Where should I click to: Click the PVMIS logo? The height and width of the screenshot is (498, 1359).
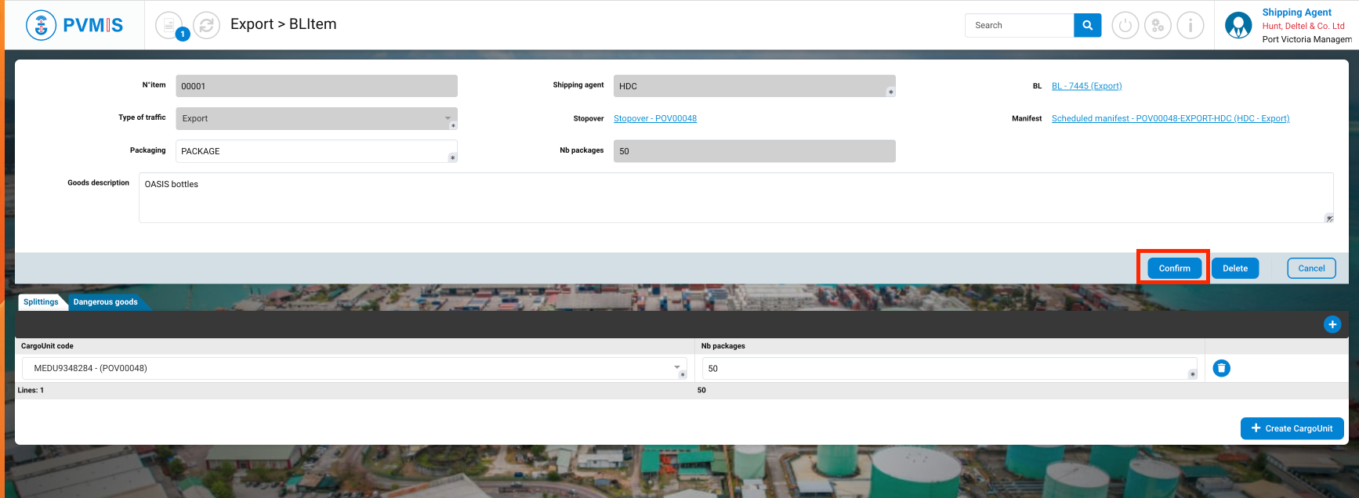[74, 25]
